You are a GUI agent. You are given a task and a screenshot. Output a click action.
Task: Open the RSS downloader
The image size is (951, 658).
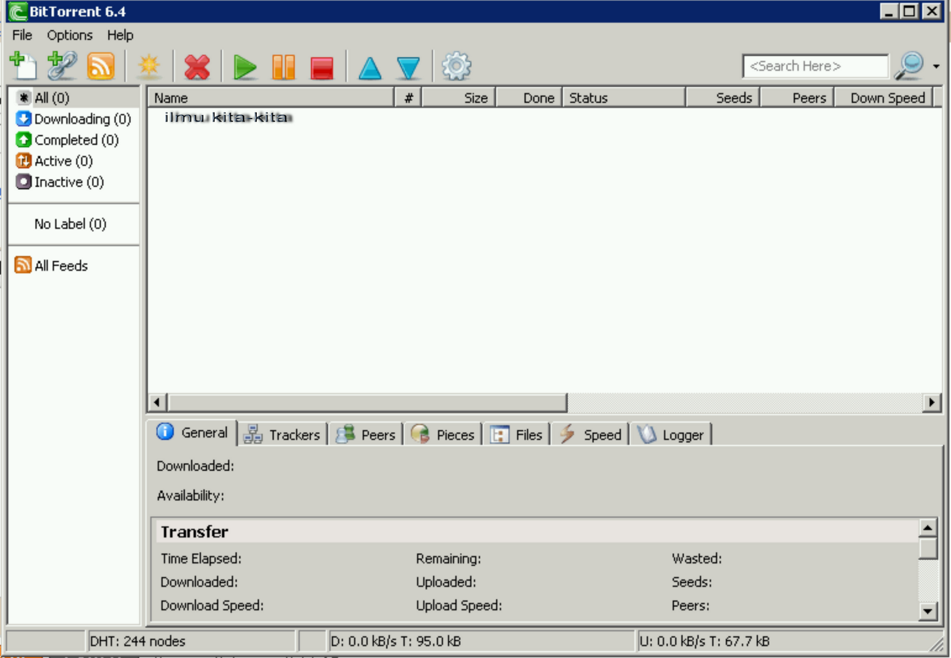(100, 66)
